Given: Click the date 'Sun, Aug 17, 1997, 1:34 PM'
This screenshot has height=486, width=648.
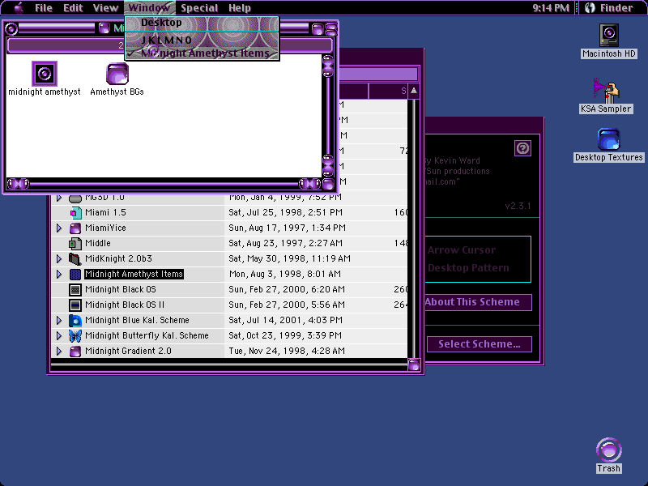Looking at the screenshot, I should [288, 228].
